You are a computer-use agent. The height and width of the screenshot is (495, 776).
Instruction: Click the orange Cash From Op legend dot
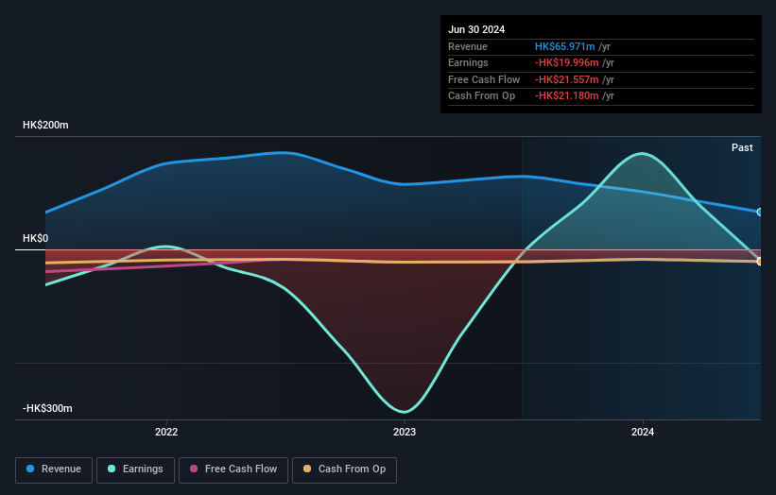point(307,469)
